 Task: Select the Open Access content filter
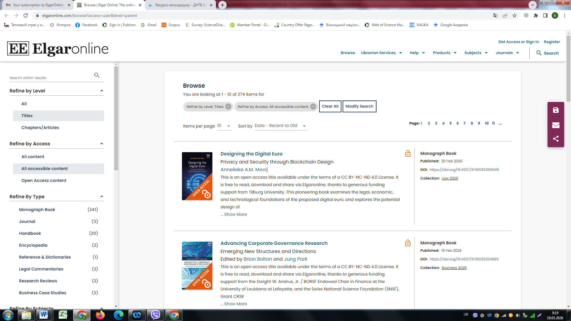(44, 180)
